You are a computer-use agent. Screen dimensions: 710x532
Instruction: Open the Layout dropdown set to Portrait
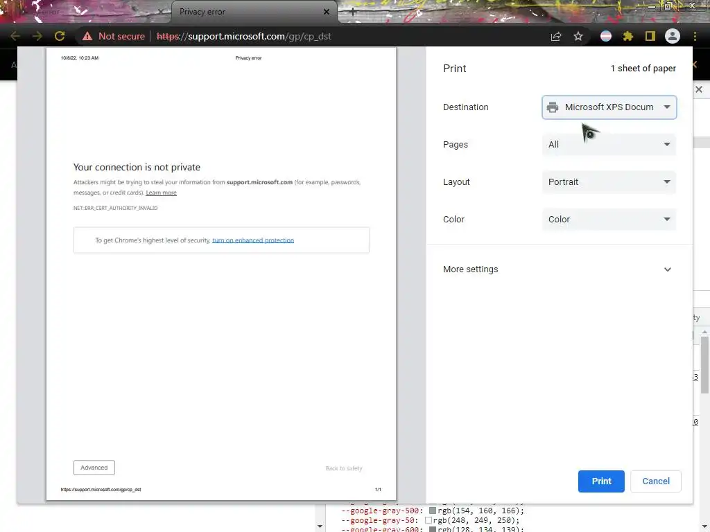[x=609, y=182]
